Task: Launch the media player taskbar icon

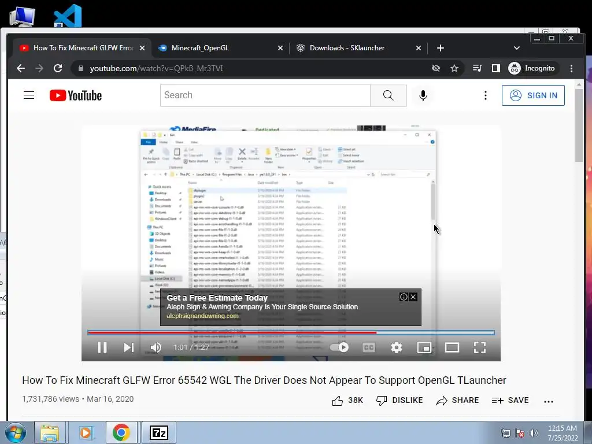Action: [x=86, y=432]
